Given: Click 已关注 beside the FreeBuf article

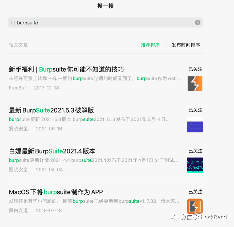Looking at the screenshot, I should pos(195,69).
